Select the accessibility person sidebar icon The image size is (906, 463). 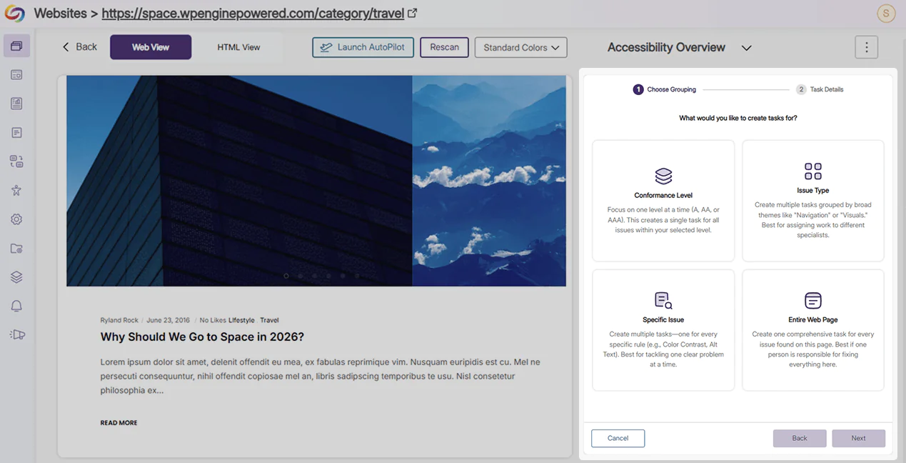tap(16, 190)
